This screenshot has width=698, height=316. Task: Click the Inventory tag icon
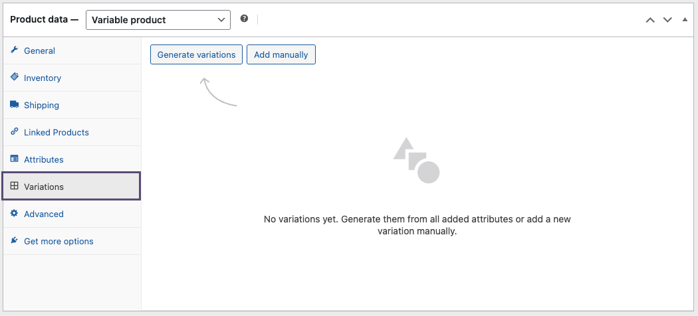pos(14,78)
